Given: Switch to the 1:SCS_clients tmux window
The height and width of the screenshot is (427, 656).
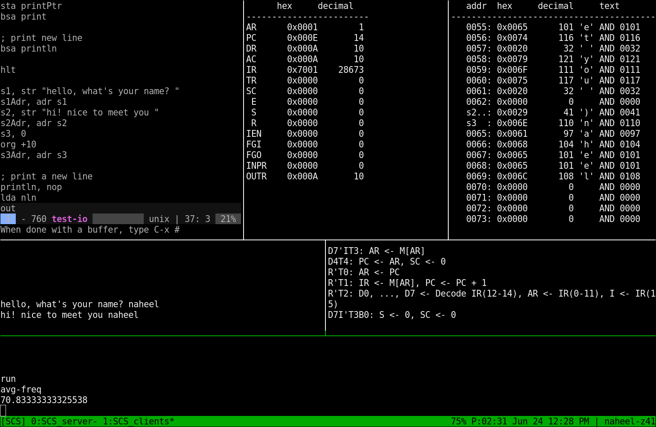Looking at the screenshot, I should (x=139, y=421).
